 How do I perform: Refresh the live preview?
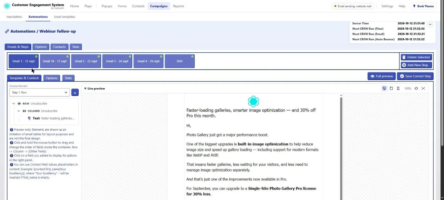416,88
